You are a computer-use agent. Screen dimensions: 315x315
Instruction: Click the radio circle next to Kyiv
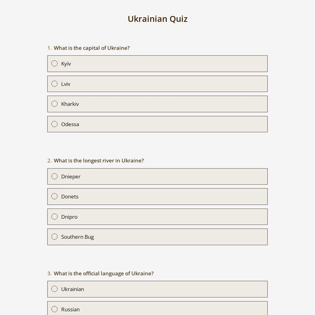click(x=54, y=63)
